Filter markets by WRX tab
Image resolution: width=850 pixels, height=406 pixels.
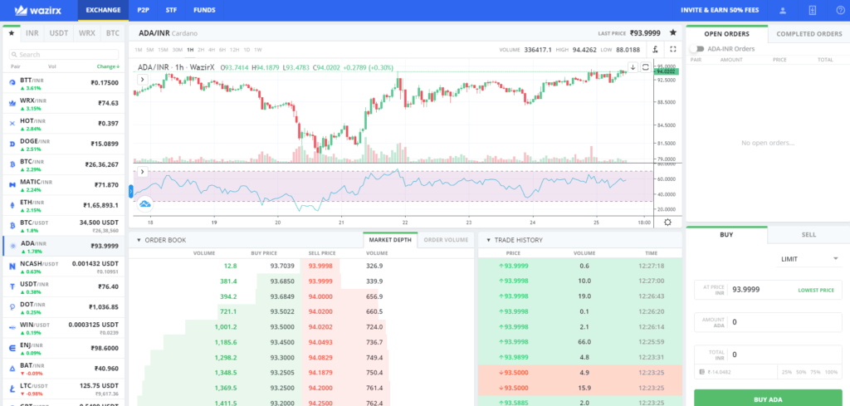click(x=86, y=33)
